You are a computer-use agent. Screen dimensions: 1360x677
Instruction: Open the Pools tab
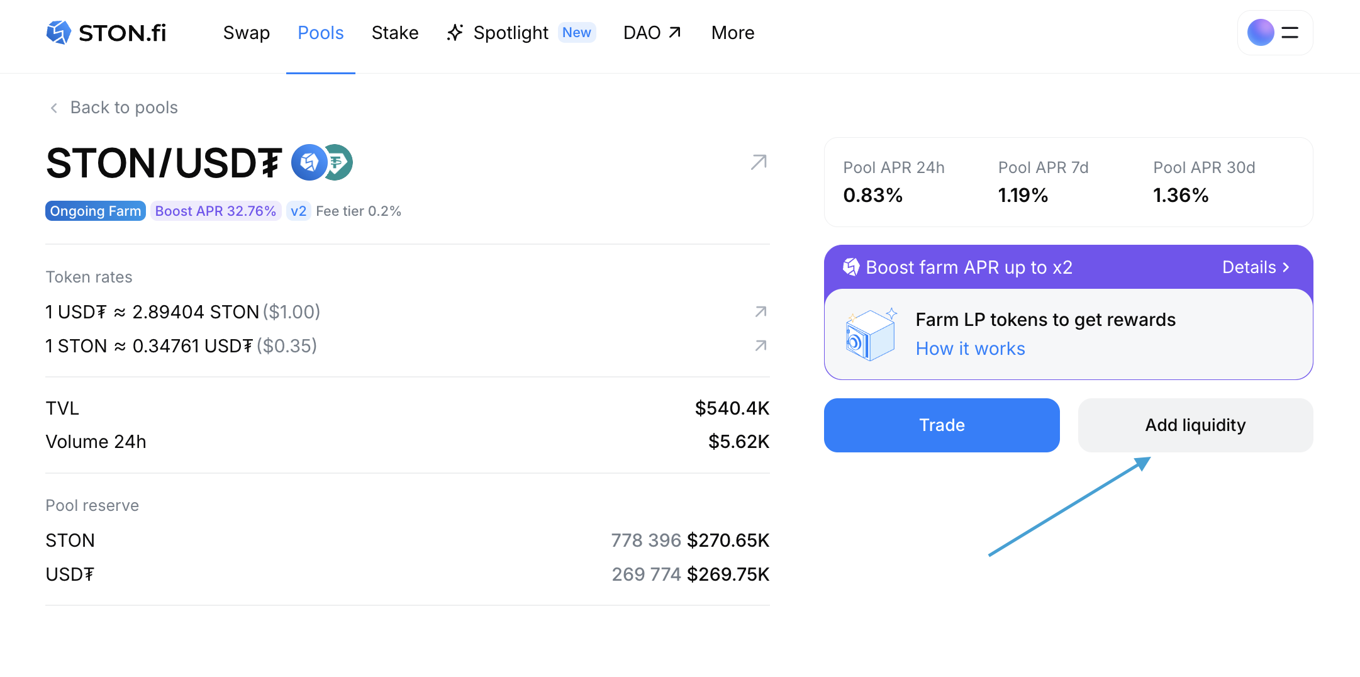[320, 33]
